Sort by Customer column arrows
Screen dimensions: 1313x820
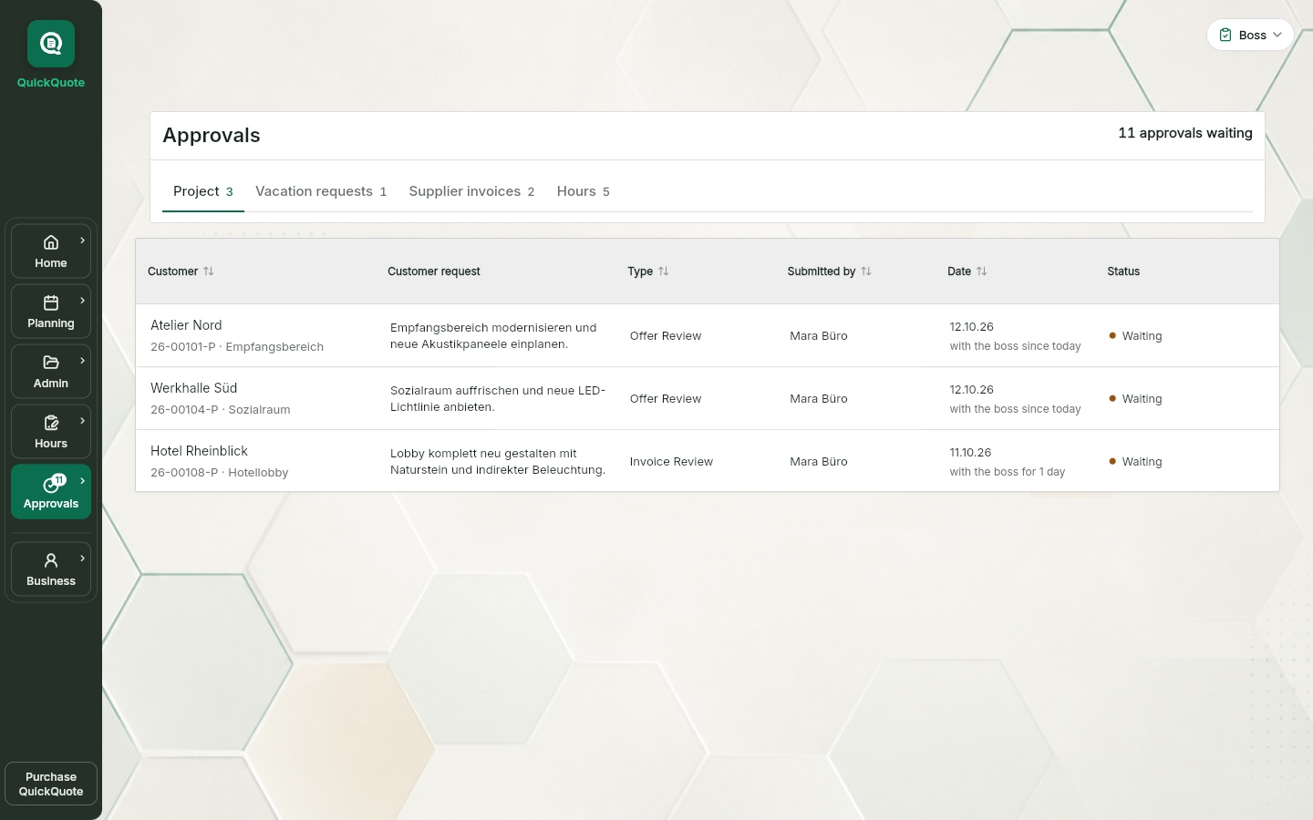[x=209, y=272]
